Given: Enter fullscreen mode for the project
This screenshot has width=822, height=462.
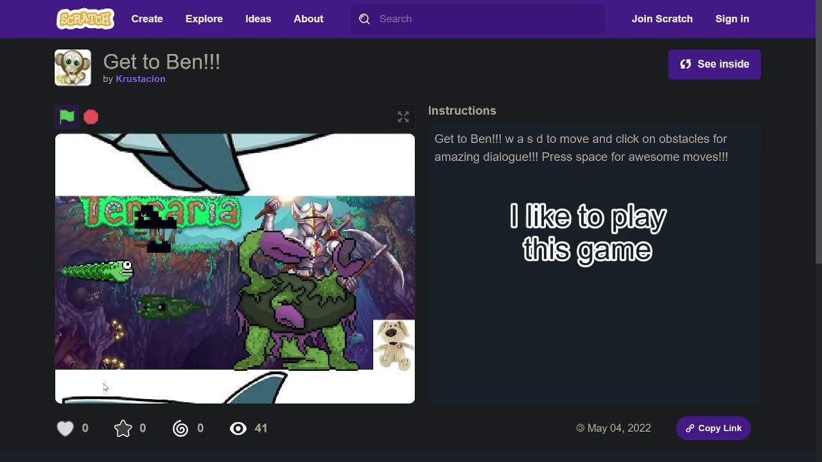Looking at the screenshot, I should point(403,117).
